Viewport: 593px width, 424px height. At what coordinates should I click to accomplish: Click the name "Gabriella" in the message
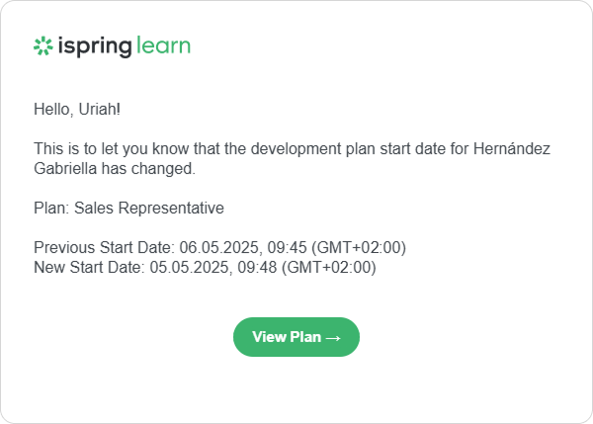tap(66, 168)
